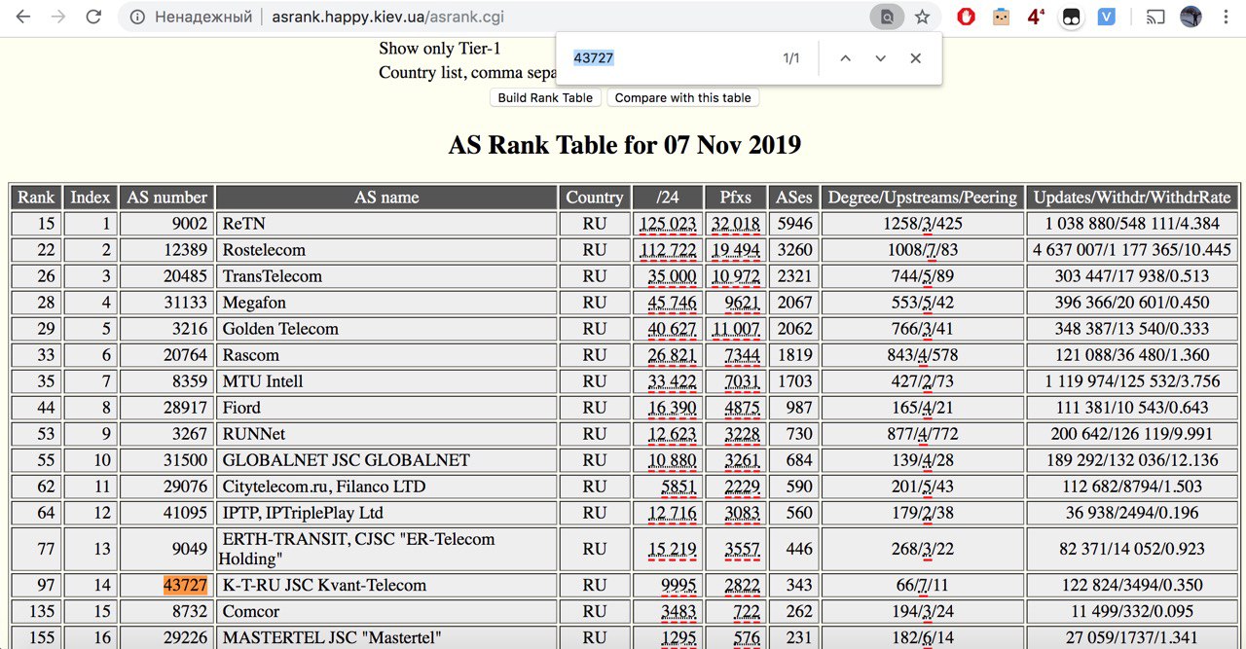
Task: Open the 9621 prefixes link for Megafon
Action: pos(742,303)
